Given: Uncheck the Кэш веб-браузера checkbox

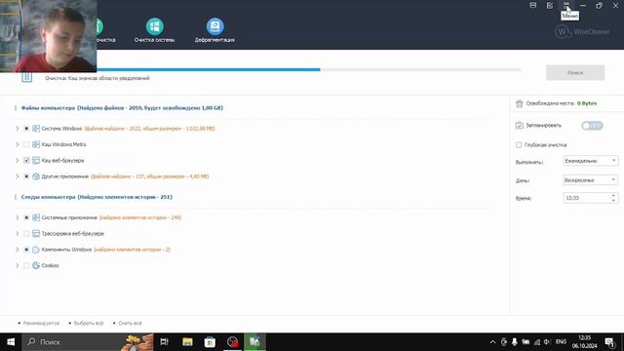Looking at the screenshot, I should click(x=26, y=160).
